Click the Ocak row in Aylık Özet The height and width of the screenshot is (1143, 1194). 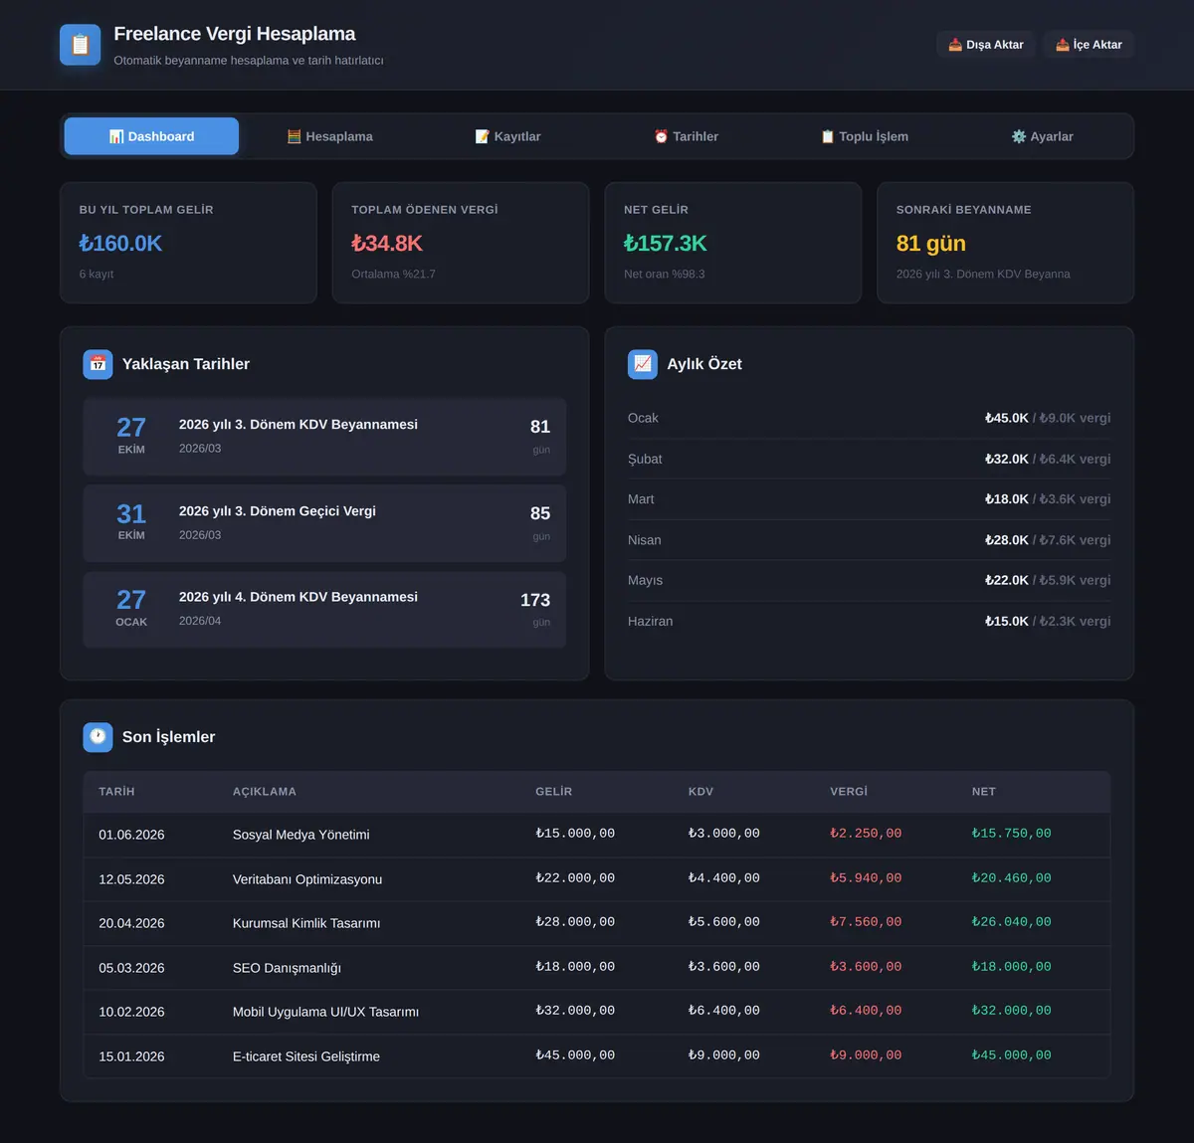(869, 418)
